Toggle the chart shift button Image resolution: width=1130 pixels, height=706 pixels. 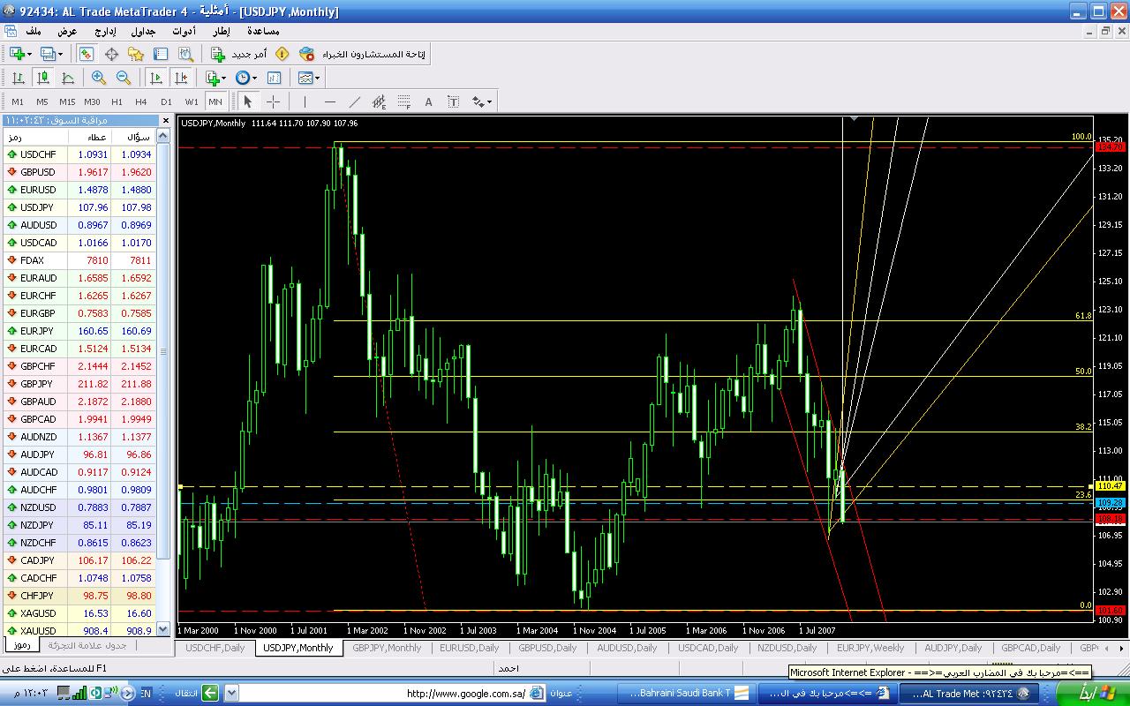181,78
